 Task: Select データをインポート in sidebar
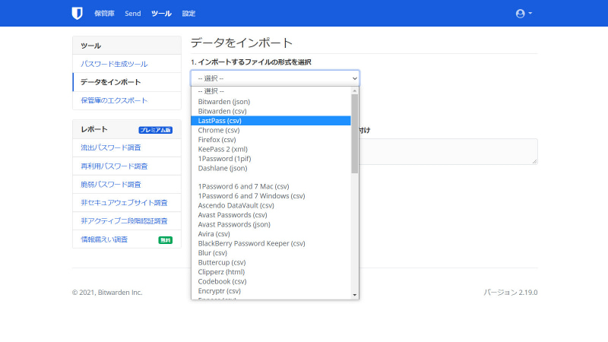coord(127,82)
